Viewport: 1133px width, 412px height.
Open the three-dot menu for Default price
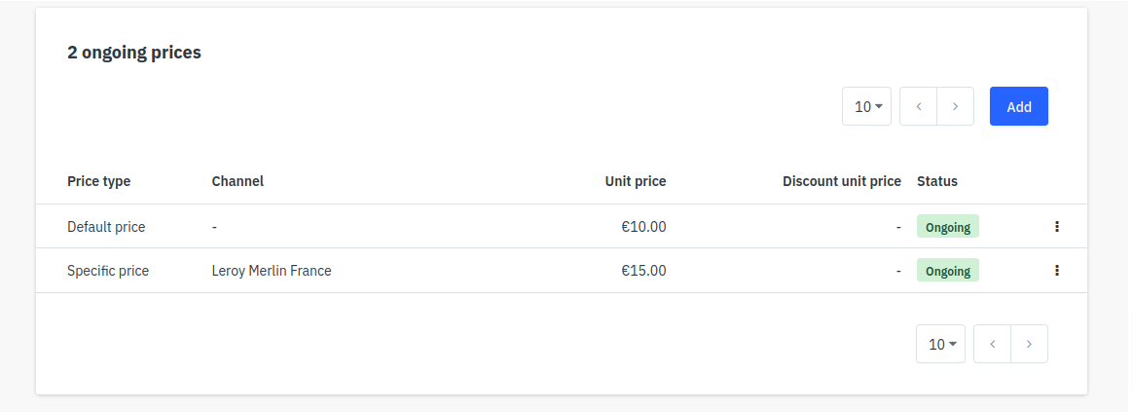[x=1056, y=226]
